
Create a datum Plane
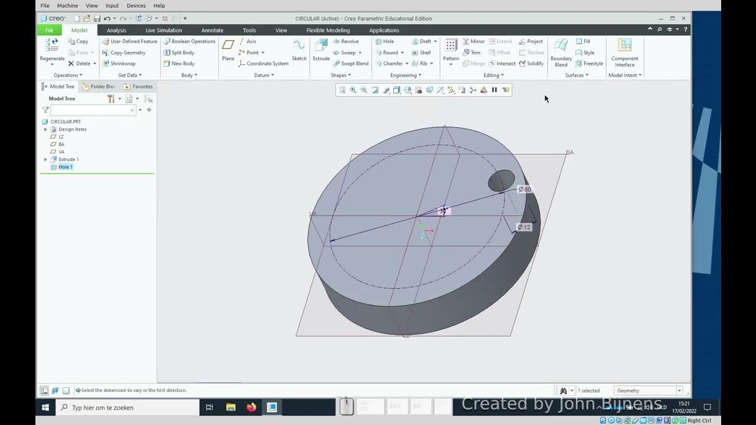(x=228, y=50)
